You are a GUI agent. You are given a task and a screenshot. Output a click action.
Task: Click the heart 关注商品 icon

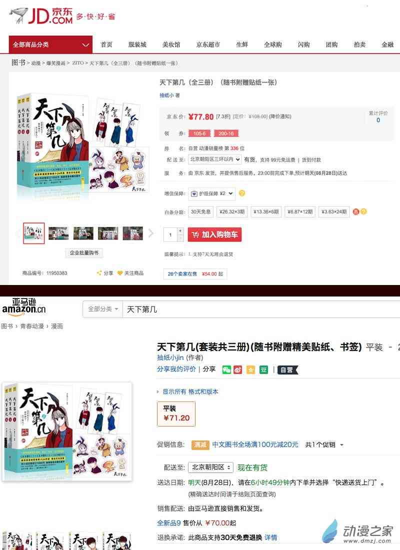120,273
